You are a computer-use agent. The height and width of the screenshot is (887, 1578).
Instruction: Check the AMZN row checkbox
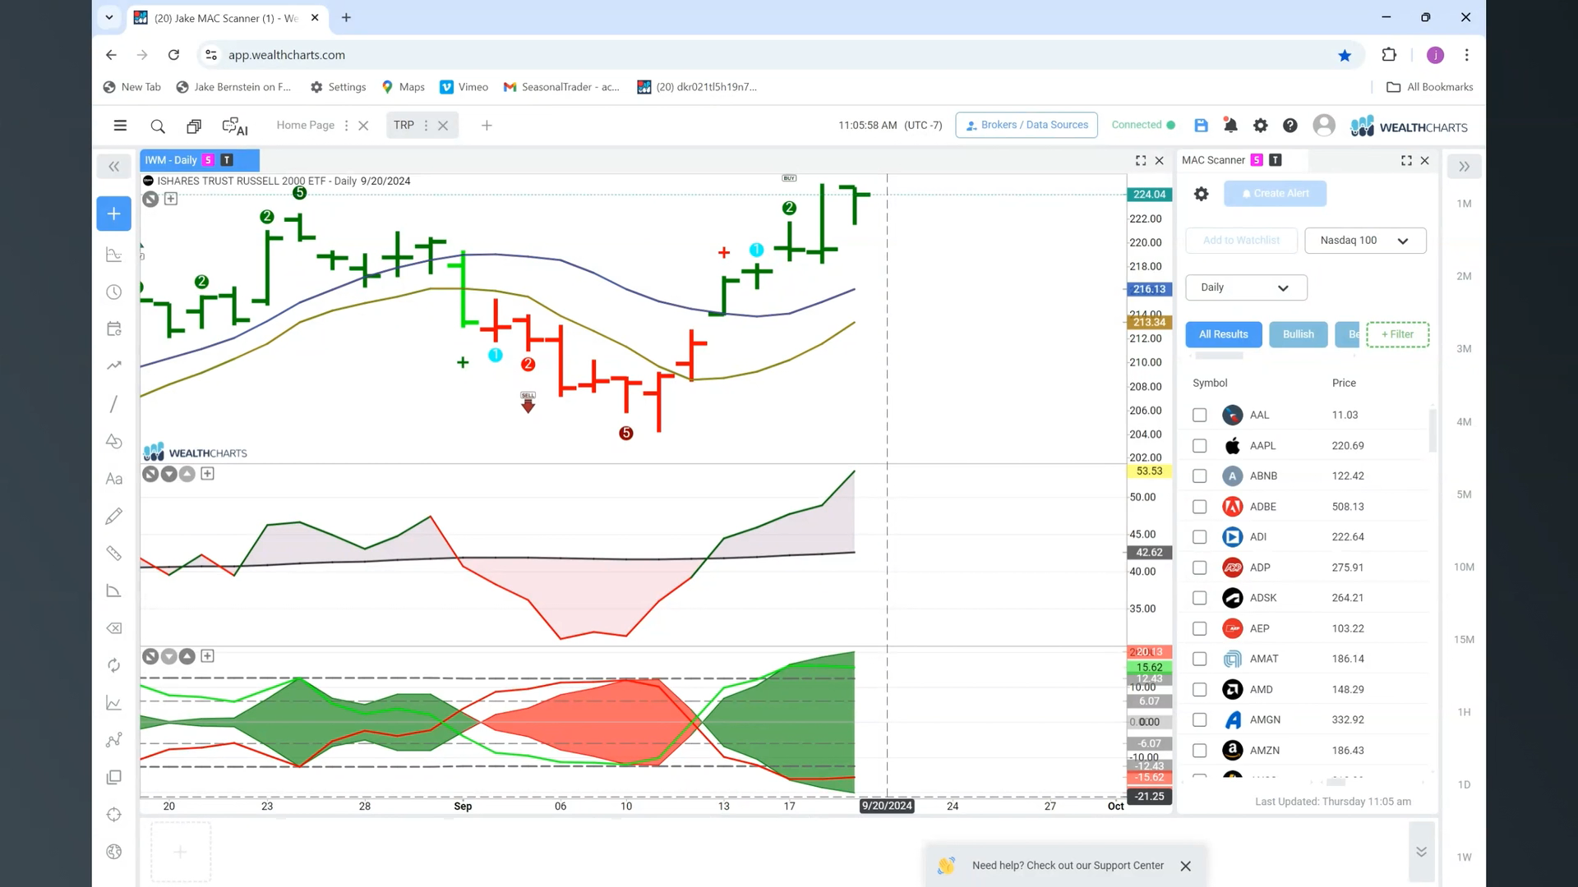click(1199, 751)
